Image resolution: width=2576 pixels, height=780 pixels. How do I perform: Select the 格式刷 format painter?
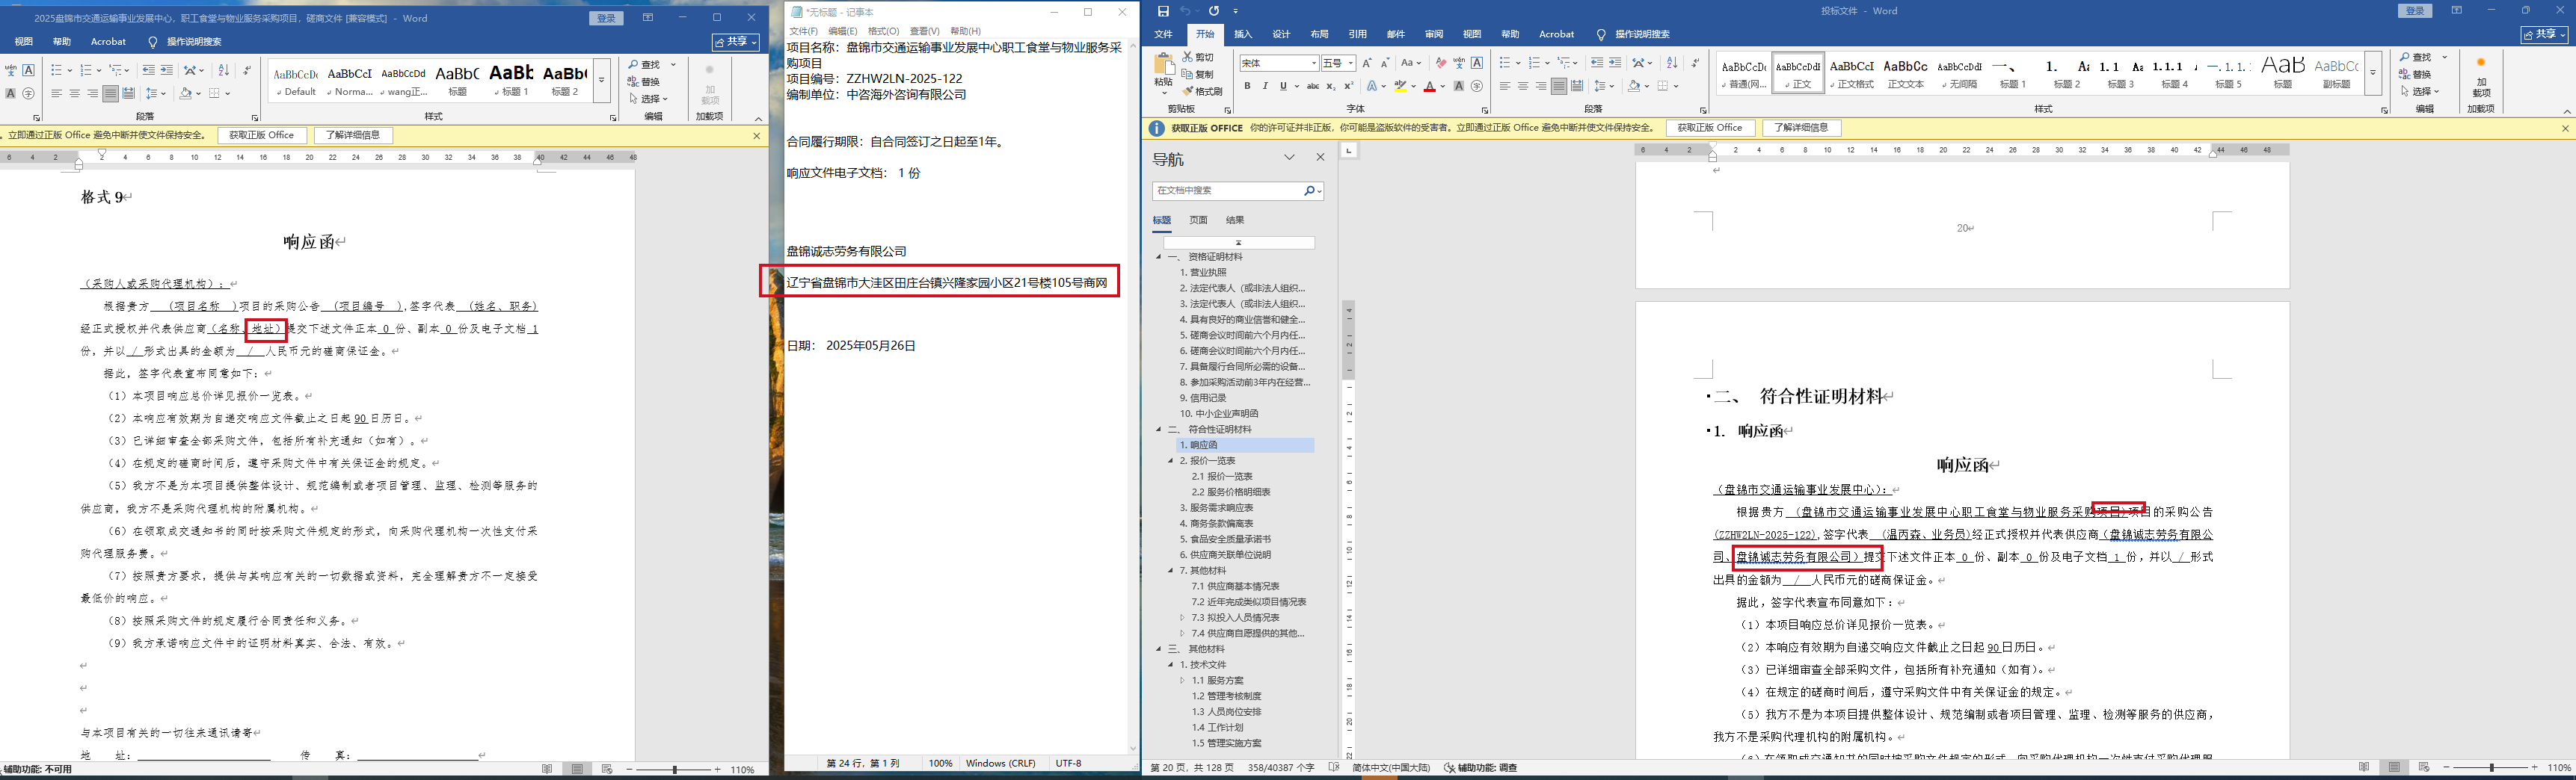pyautogui.click(x=1202, y=91)
